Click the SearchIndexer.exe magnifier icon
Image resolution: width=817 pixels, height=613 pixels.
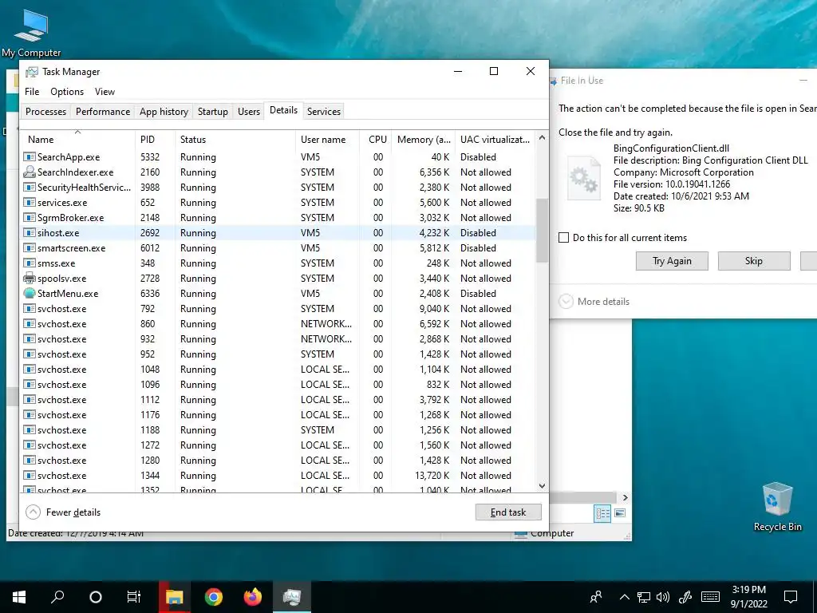pyautogui.click(x=30, y=172)
